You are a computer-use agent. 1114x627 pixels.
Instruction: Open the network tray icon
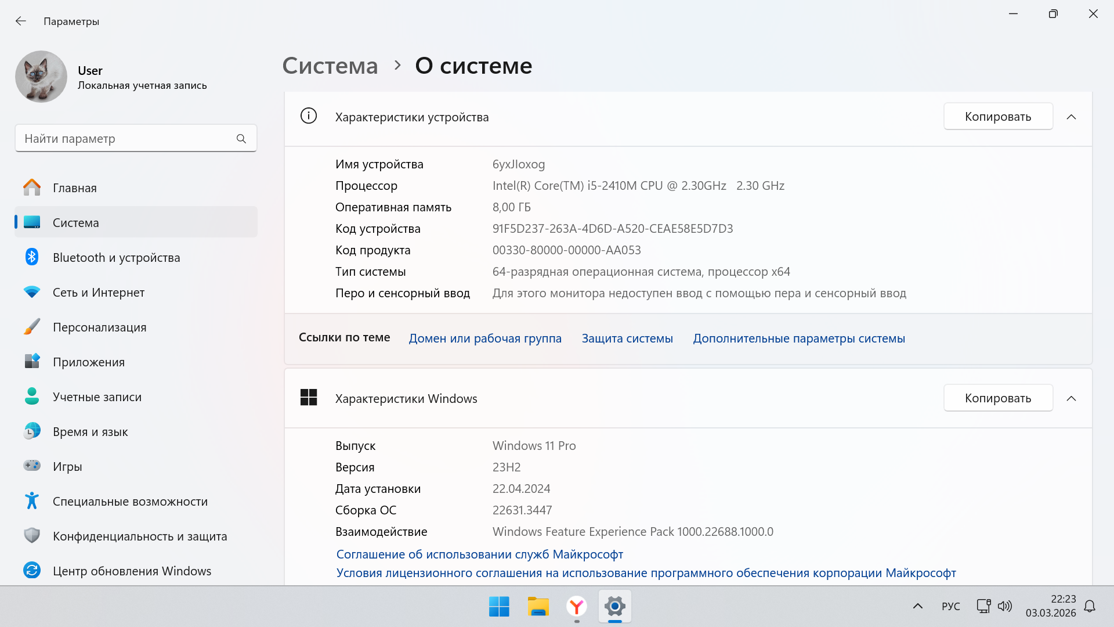coord(983,607)
